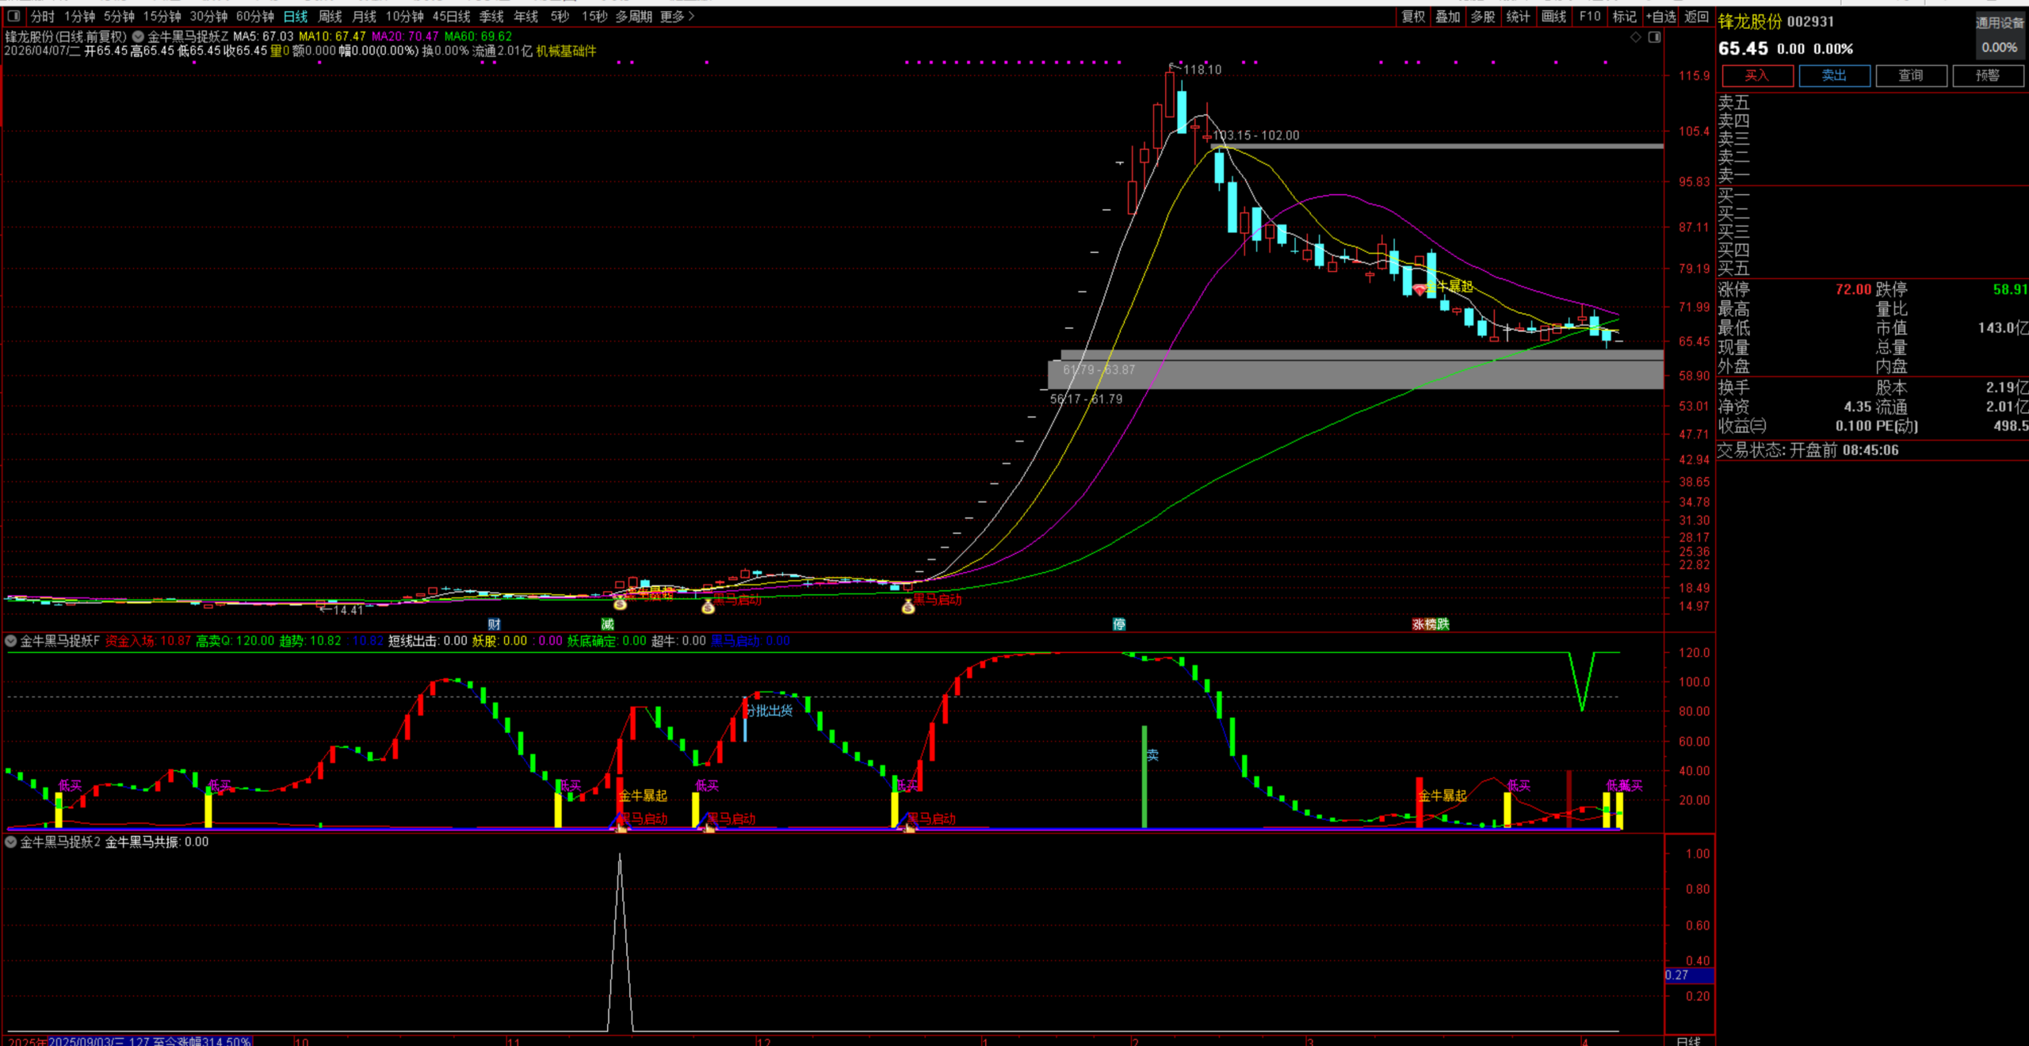Expand the 金牛黑马捉妖2 indicator dropdown
Viewport: 2029px width, 1046px height.
tap(11, 842)
